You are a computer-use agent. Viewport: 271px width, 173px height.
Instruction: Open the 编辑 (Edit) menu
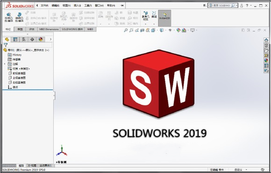click(55, 6)
